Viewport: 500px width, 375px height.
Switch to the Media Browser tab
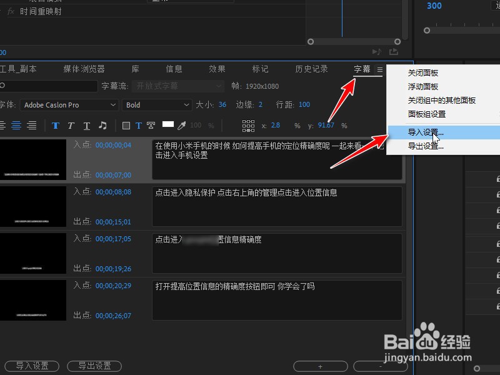click(84, 69)
